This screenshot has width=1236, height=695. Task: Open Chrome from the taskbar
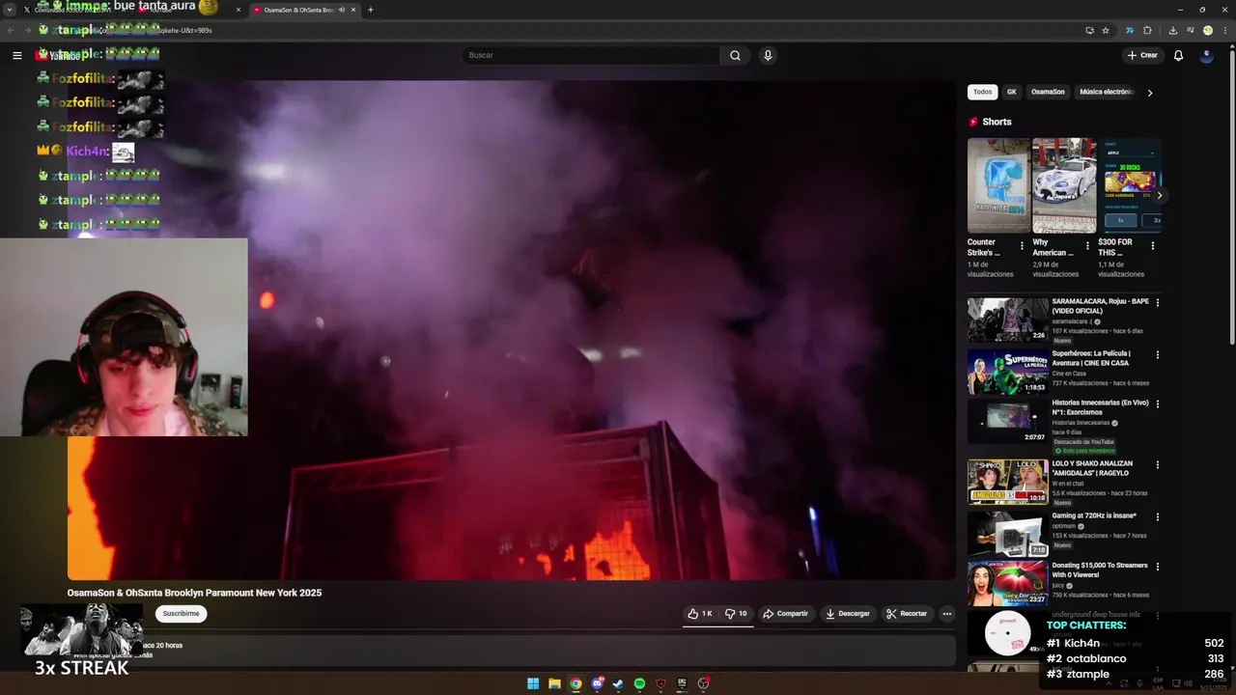pyautogui.click(x=576, y=683)
